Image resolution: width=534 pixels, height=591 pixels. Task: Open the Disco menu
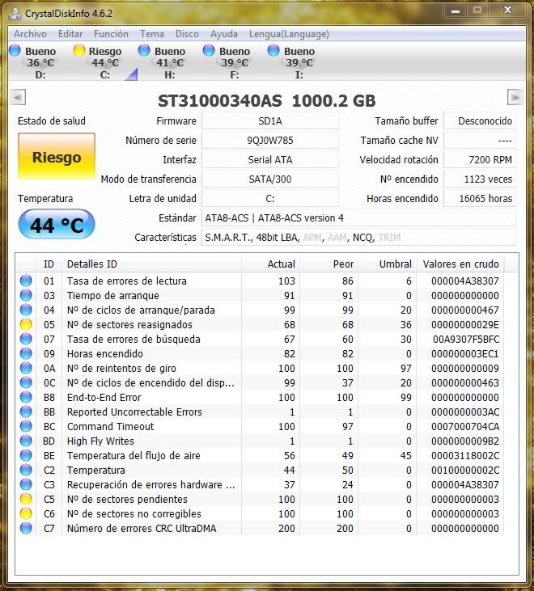[x=187, y=34]
